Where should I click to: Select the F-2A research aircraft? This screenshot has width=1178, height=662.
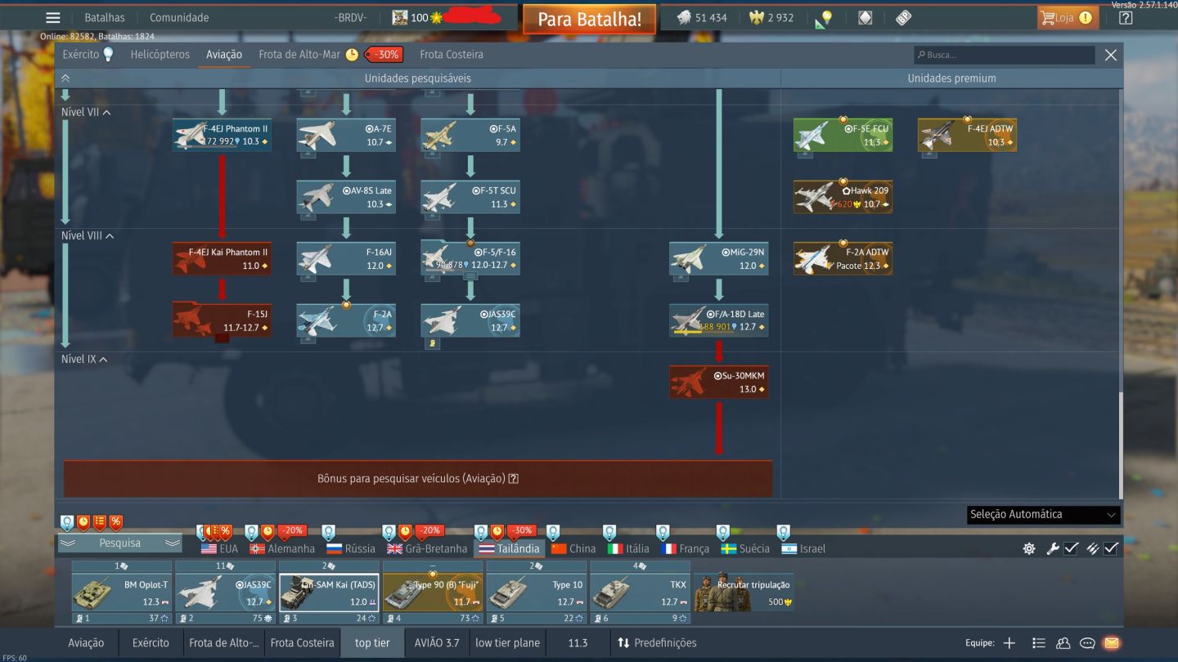(346, 320)
